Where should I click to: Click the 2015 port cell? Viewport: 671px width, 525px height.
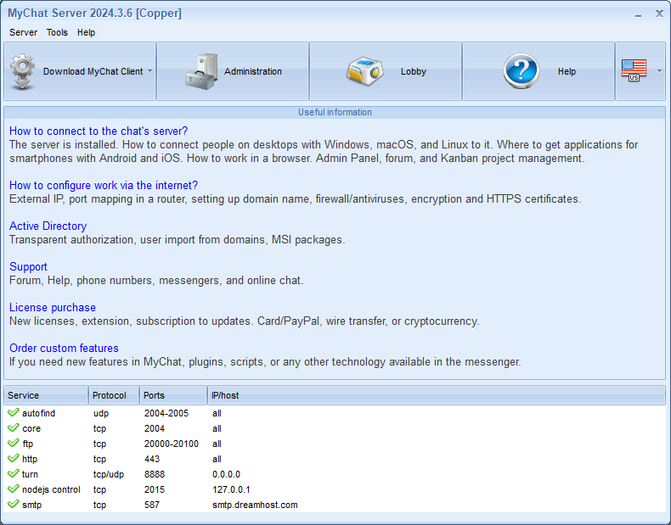point(155,489)
